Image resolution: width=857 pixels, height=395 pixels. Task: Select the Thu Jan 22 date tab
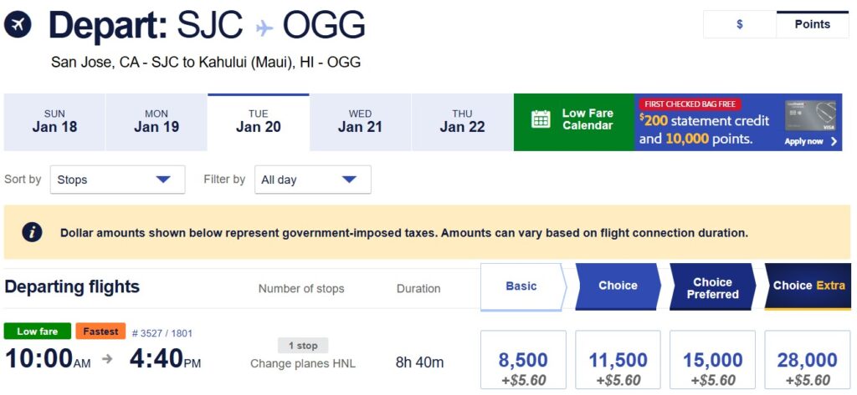click(x=462, y=122)
